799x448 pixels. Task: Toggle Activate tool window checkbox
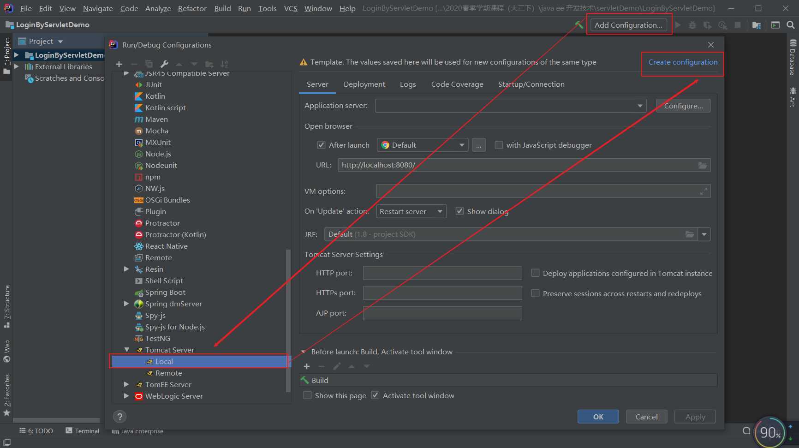pos(376,395)
